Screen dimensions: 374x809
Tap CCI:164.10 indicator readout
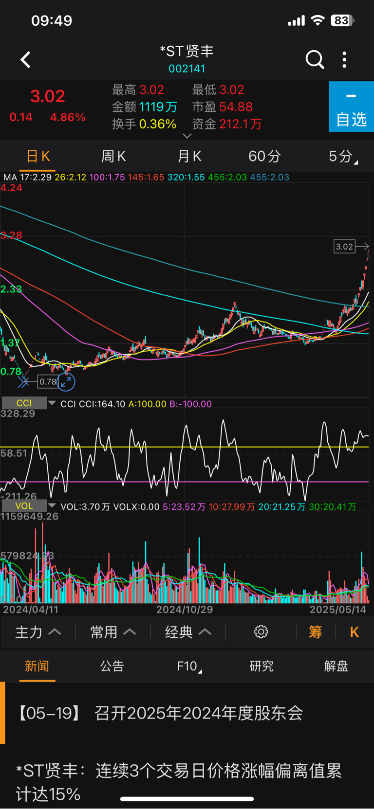102,404
